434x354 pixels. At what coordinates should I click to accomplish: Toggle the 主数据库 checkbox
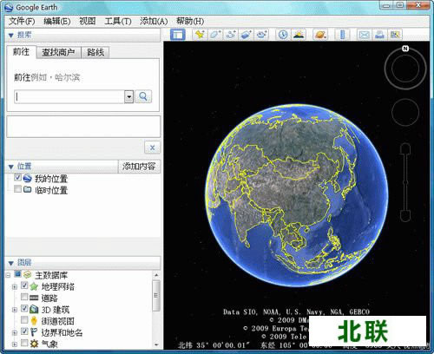point(17,273)
